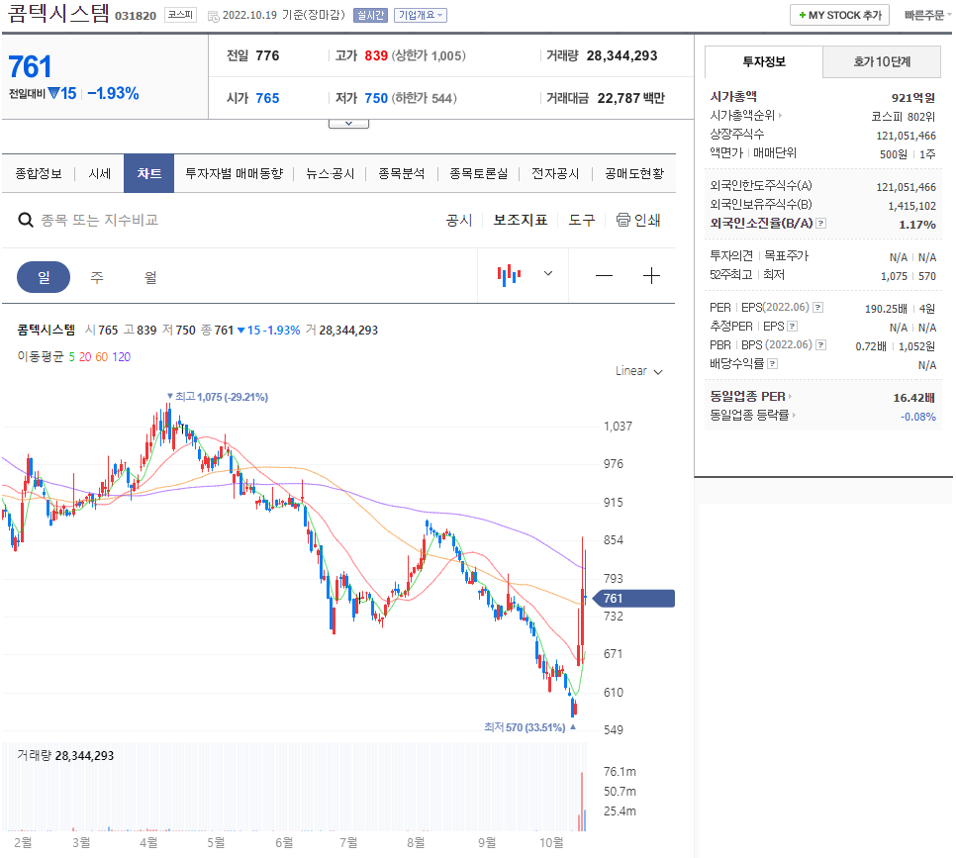Click the 코스피 802위 rank text
Image resolution: width=956 pixels, height=858 pixels.
903,117
